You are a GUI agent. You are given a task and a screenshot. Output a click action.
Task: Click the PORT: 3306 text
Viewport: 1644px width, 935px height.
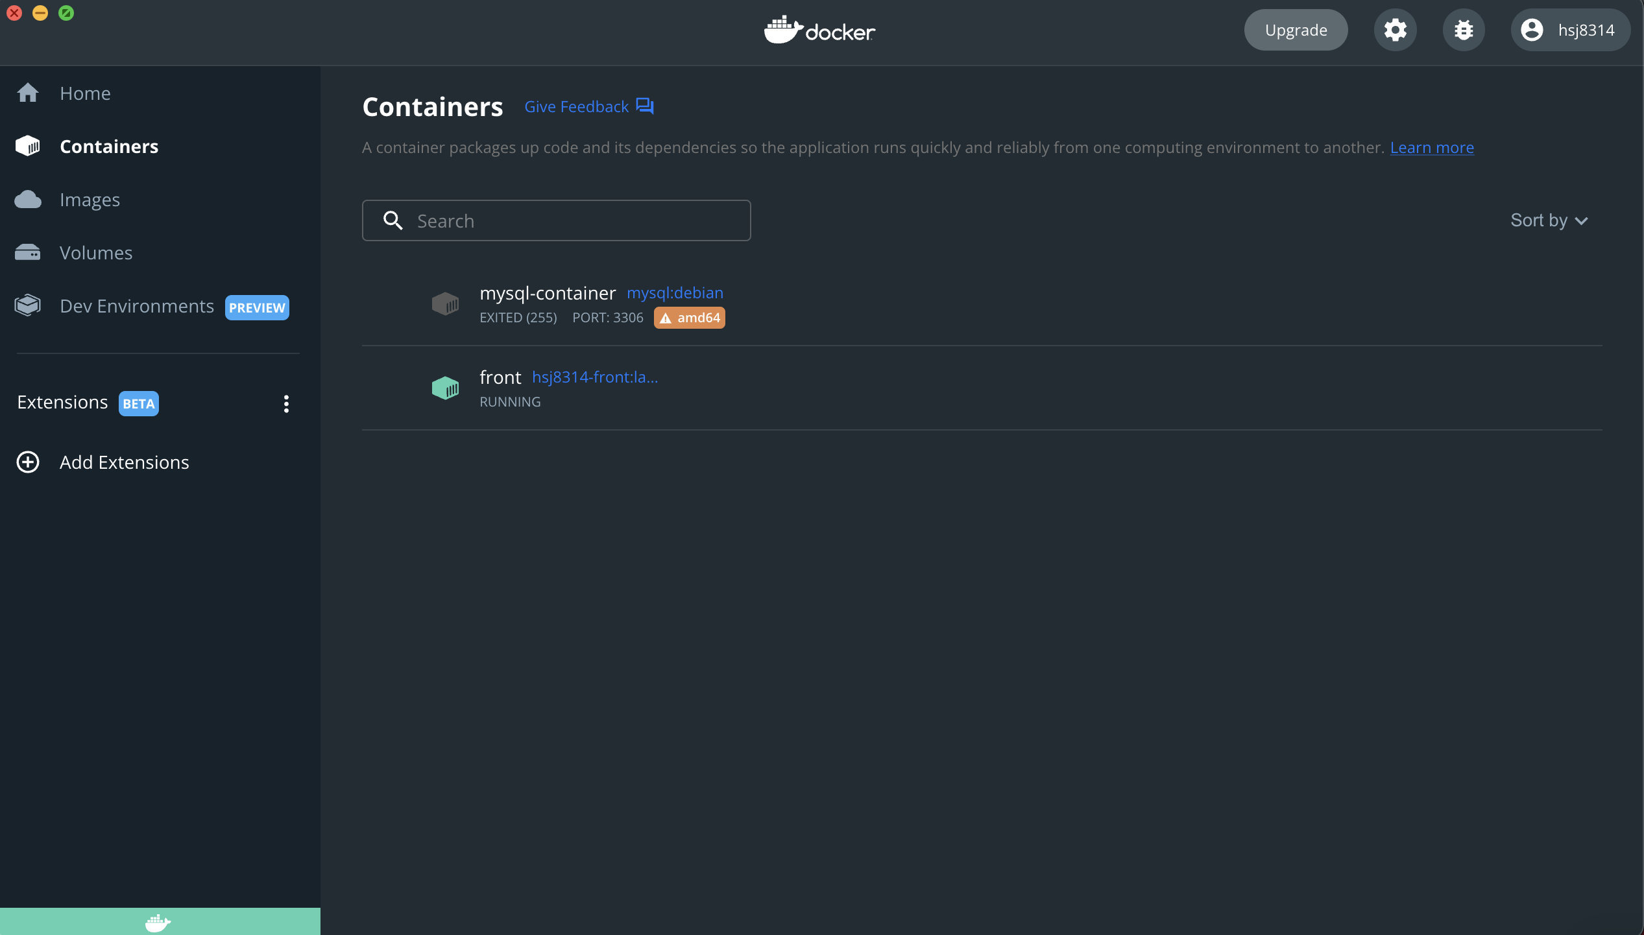click(x=608, y=318)
